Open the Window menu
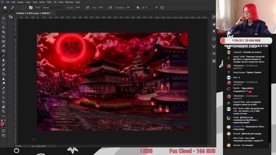This screenshot has width=276, height=155. pyautogui.click(x=69, y=2)
